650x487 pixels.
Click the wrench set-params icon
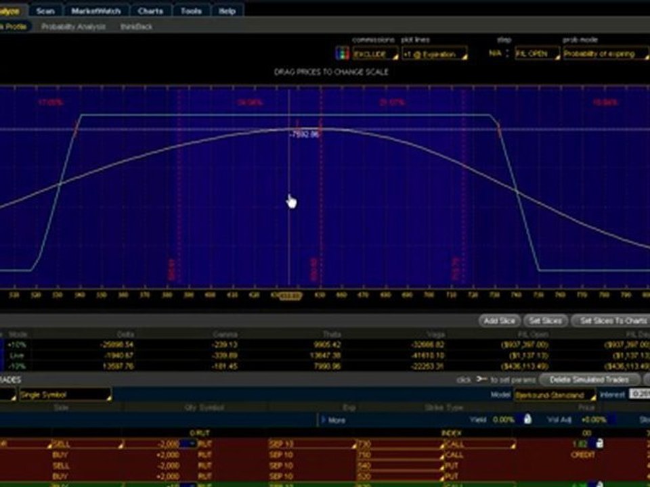pos(481,379)
